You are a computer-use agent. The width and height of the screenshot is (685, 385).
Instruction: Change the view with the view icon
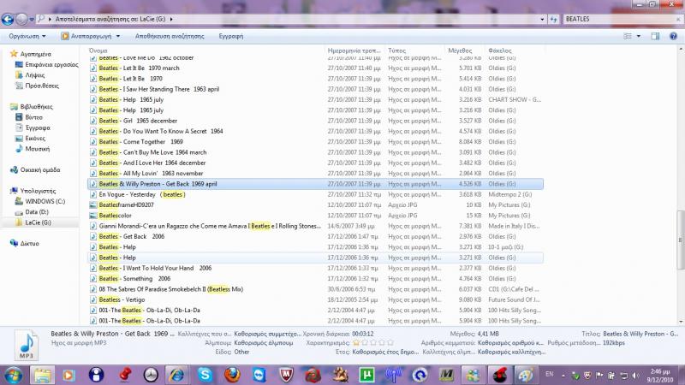click(x=628, y=36)
